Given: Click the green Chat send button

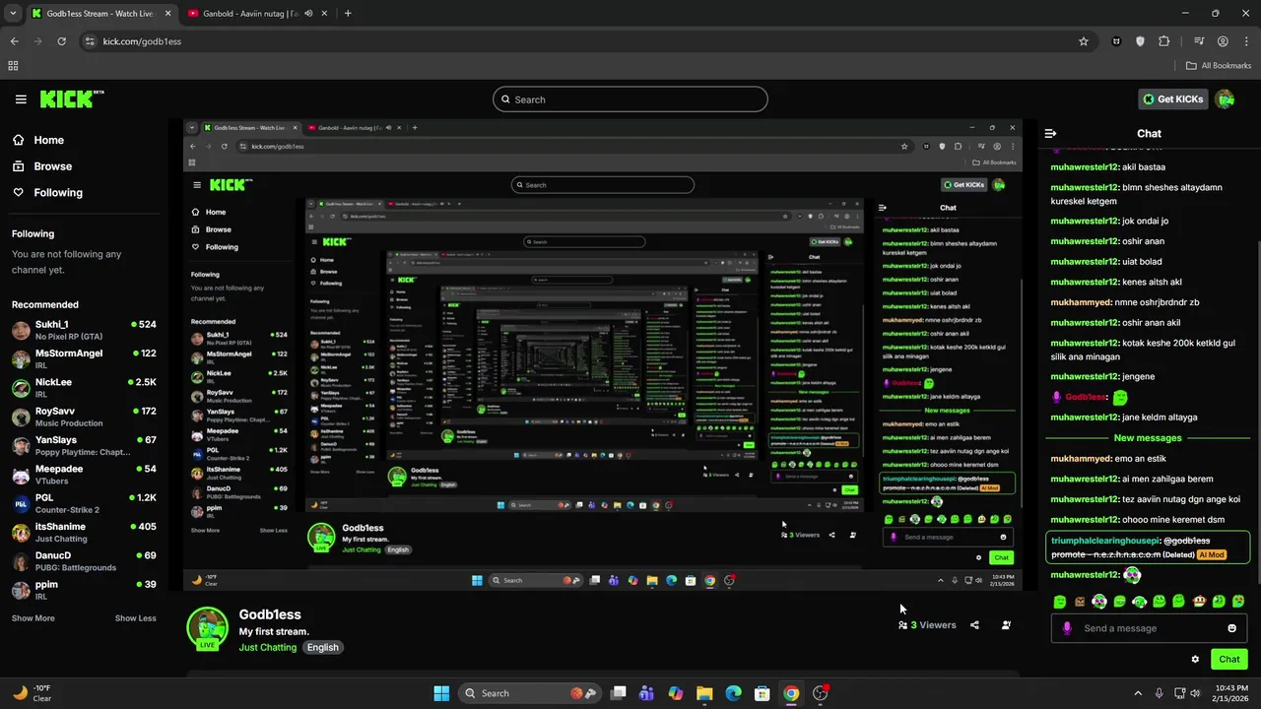Looking at the screenshot, I should click(1229, 659).
